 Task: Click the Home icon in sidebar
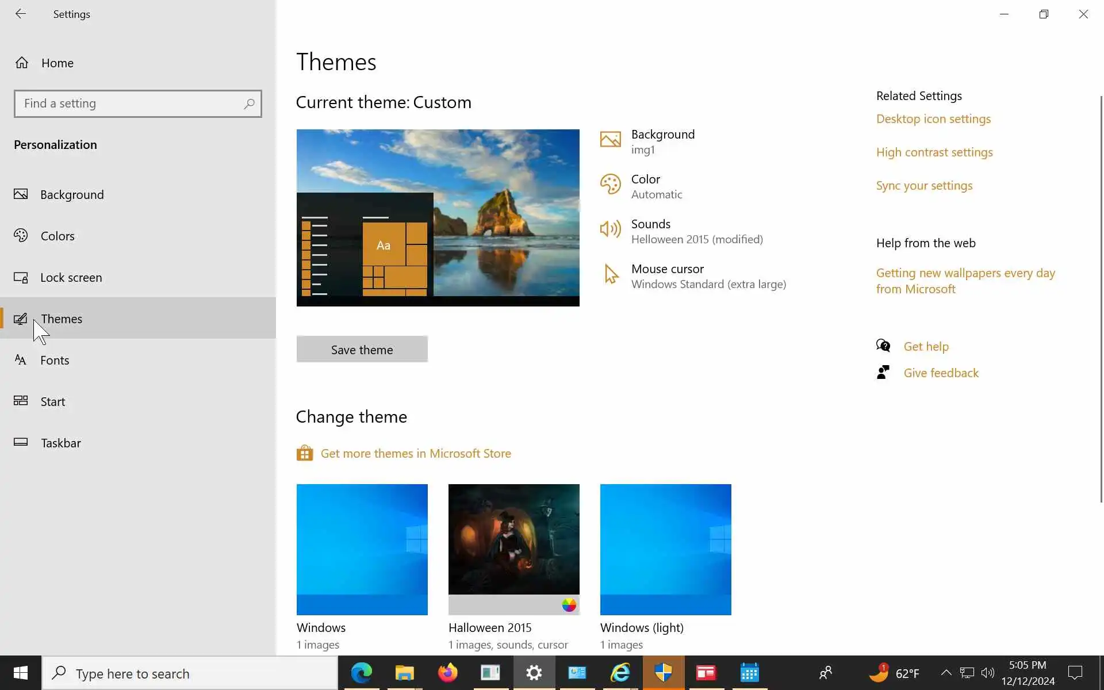pos(22,63)
